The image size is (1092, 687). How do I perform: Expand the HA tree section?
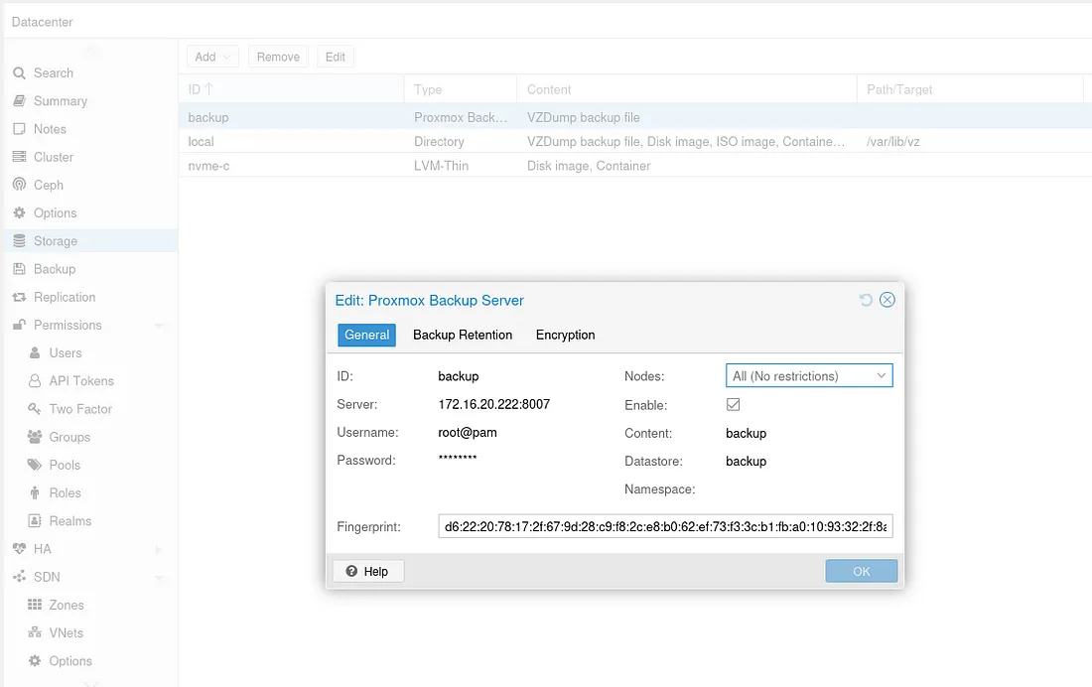tap(158, 550)
